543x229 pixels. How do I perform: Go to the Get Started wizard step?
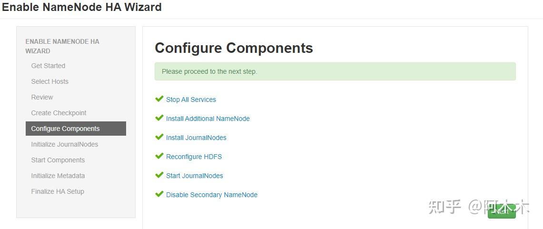[x=48, y=66]
